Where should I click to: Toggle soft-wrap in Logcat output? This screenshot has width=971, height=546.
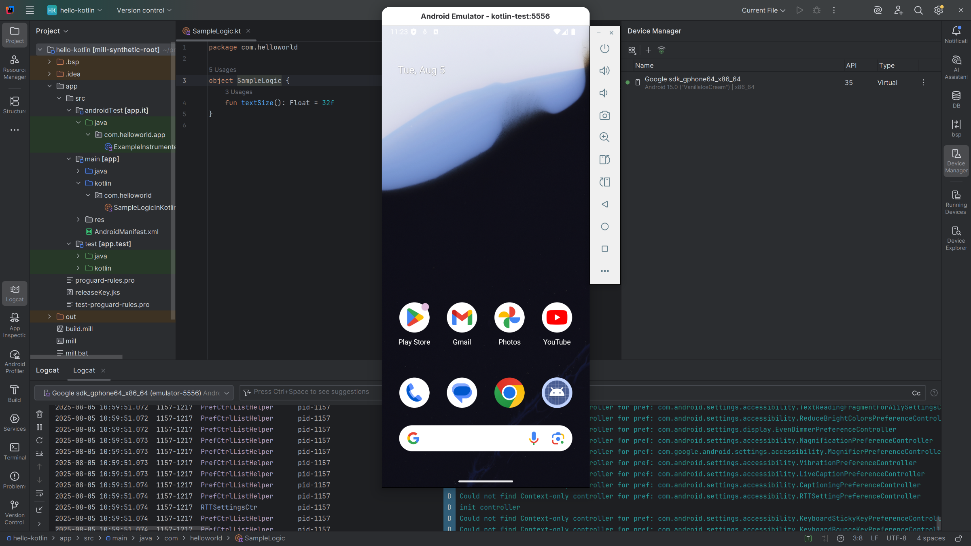(39, 494)
